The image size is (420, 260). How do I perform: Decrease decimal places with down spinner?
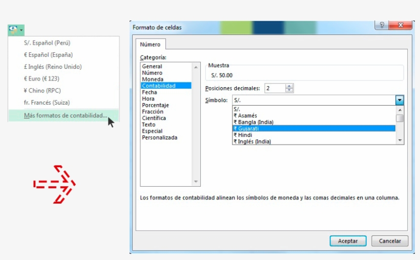pos(289,90)
